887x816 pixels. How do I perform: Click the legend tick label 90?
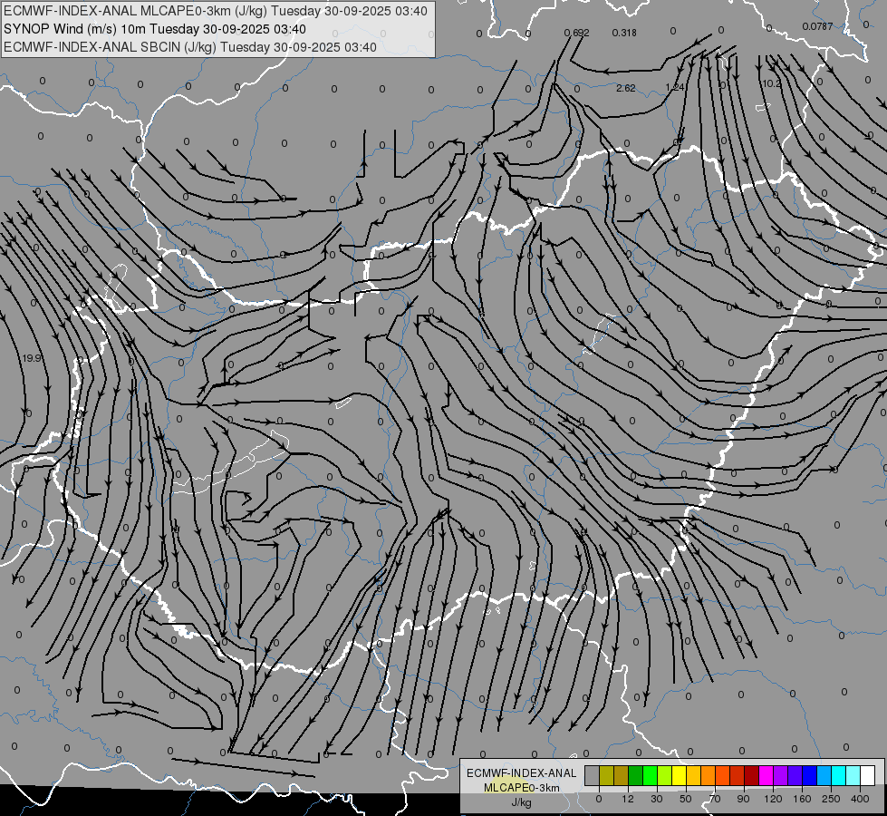point(743,799)
